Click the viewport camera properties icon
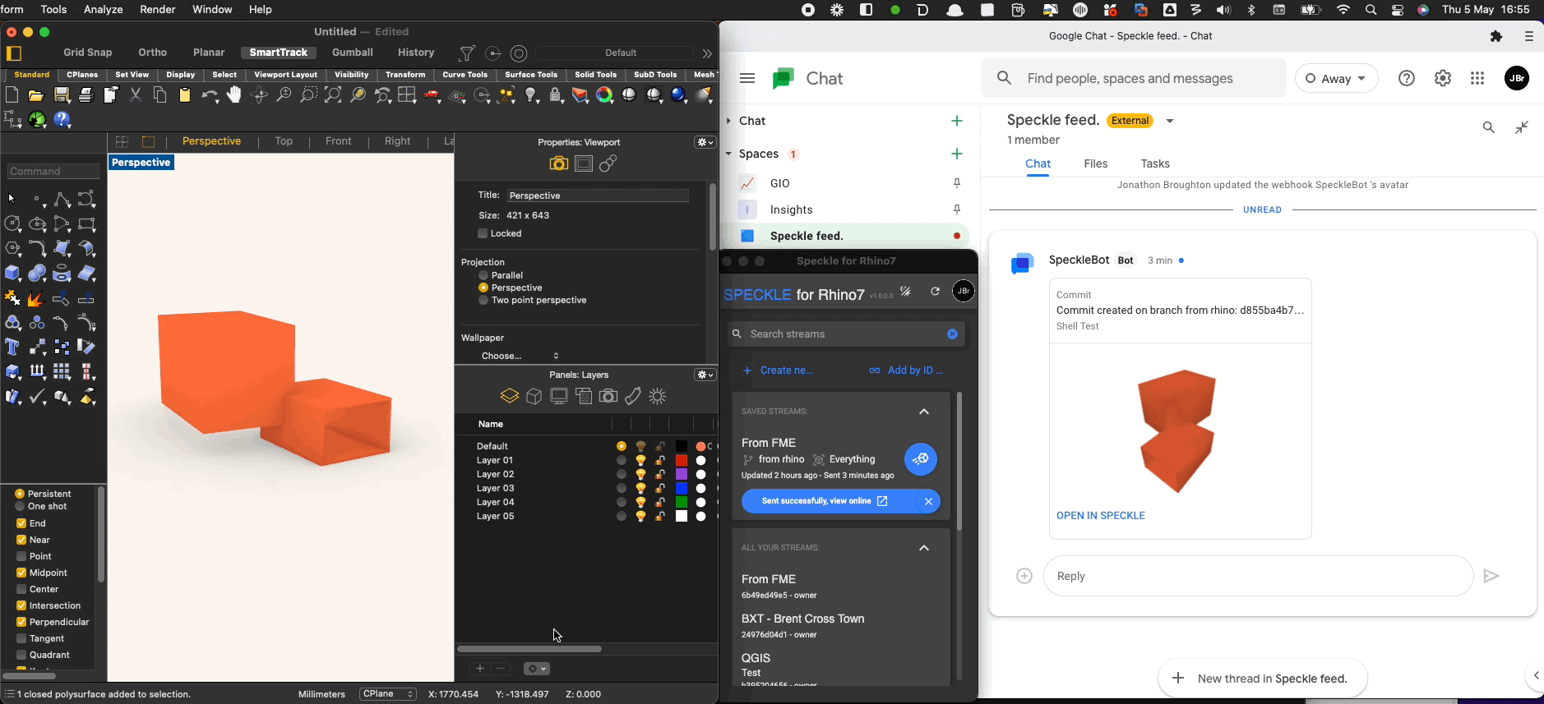 click(x=558, y=163)
